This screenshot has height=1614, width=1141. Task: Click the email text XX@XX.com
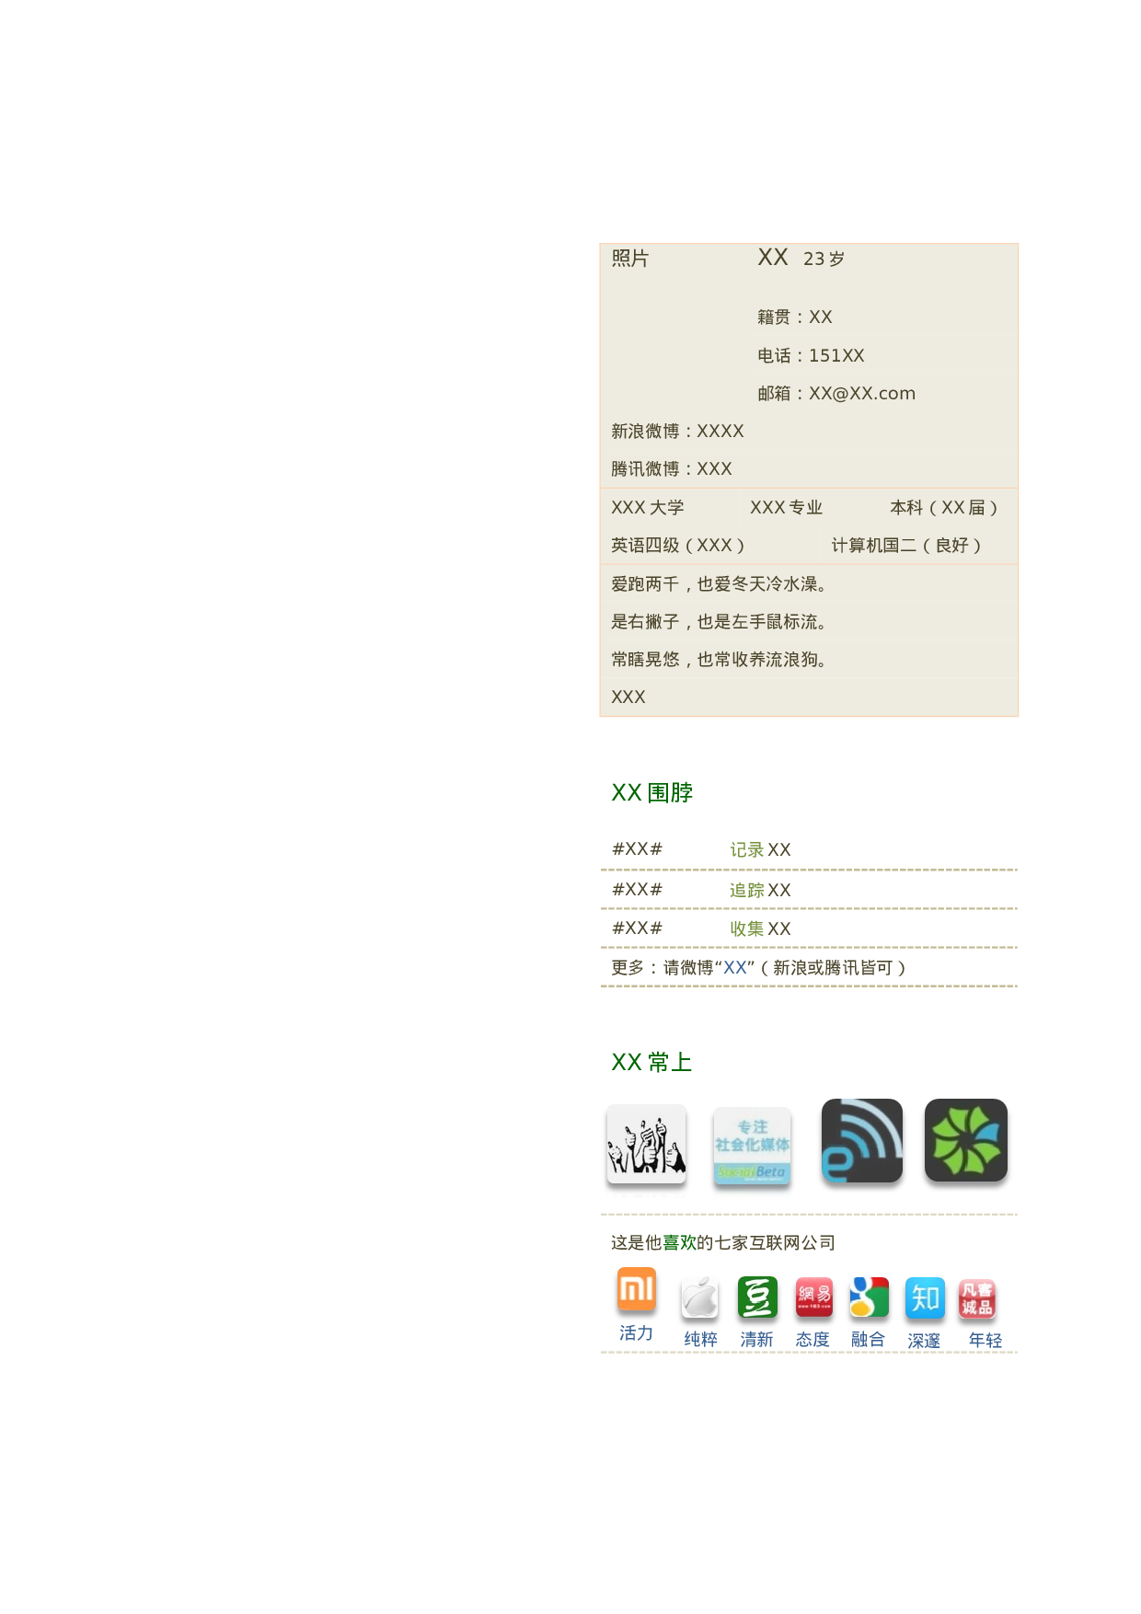point(862,393)
